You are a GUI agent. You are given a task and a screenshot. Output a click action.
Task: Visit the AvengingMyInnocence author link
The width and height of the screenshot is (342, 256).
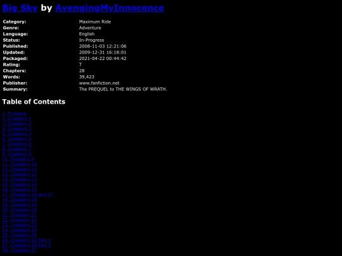pos(110,8)
